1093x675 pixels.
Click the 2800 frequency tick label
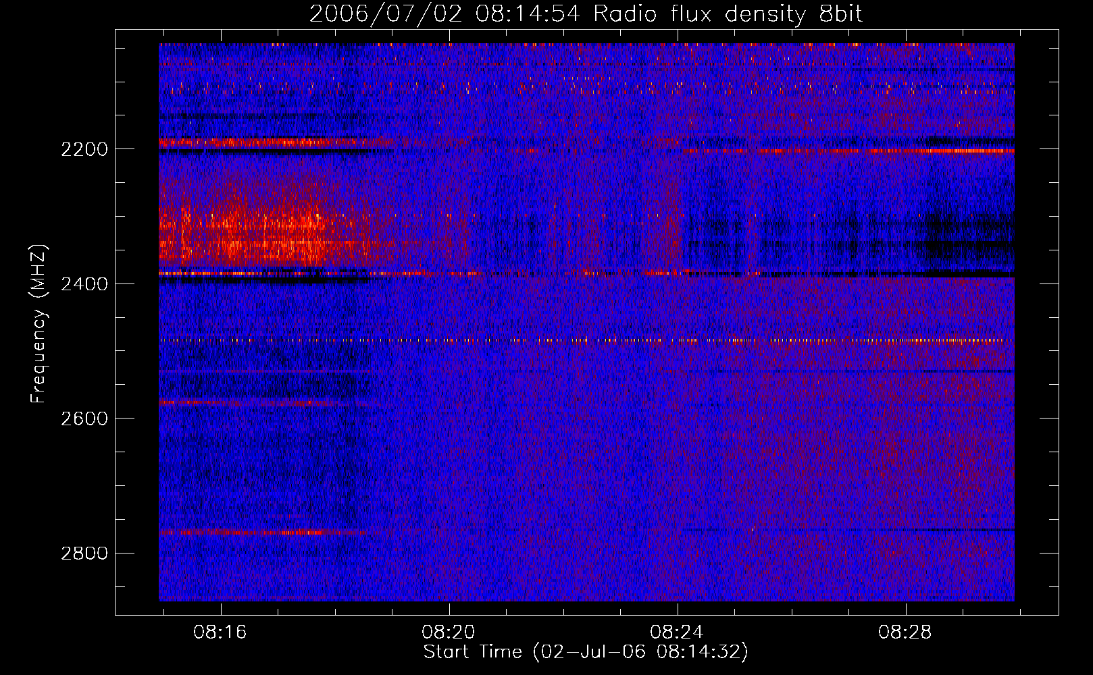[84, 553]
